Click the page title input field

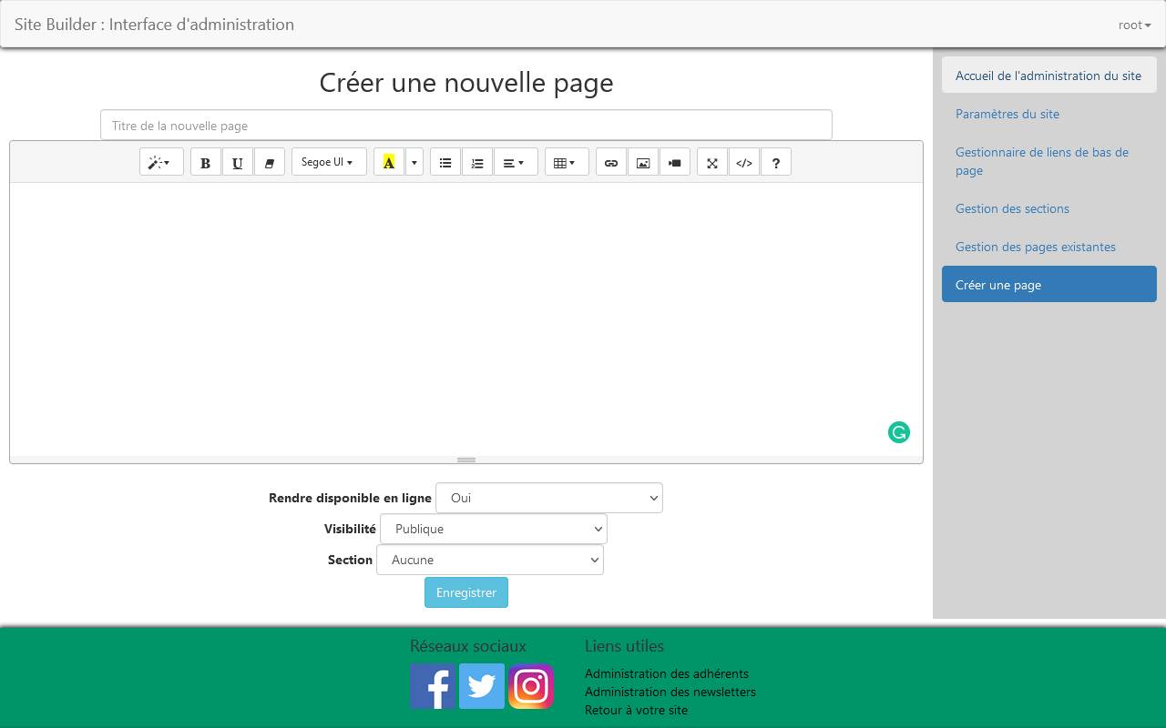466,126
